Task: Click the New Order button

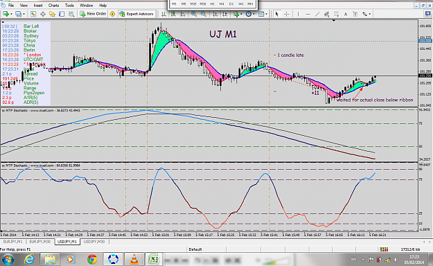Action: coord(93,14)
